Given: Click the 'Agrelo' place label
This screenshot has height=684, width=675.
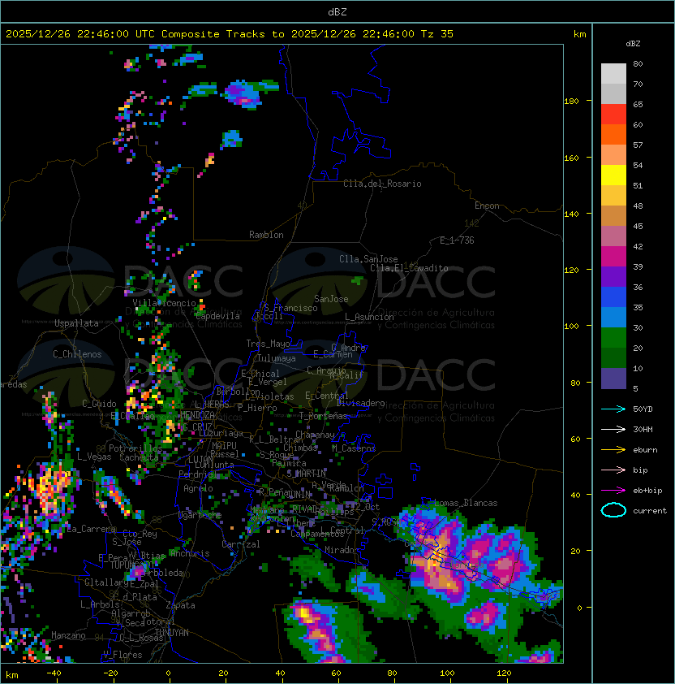Looking at the screenshot, I should [x=198, y=488].
